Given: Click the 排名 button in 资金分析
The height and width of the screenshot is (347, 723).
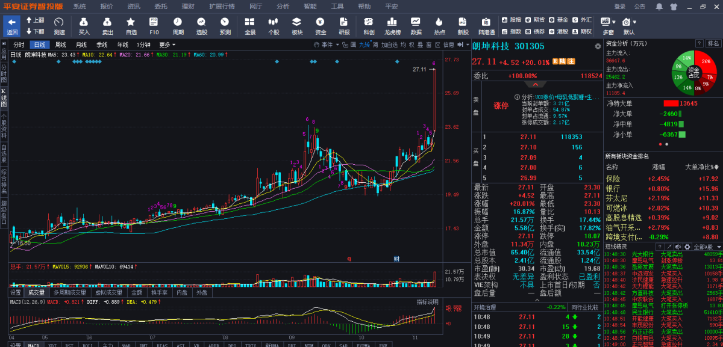Looking at the screenshot, I should 713,43.
